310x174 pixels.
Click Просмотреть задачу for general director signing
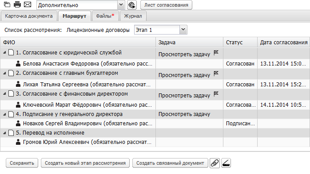click(184, 114)
